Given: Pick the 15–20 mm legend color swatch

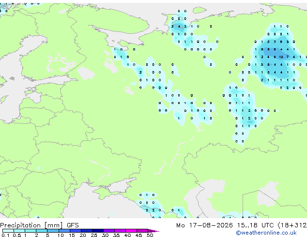Looking at the screenshot, I should coord(76,231).
